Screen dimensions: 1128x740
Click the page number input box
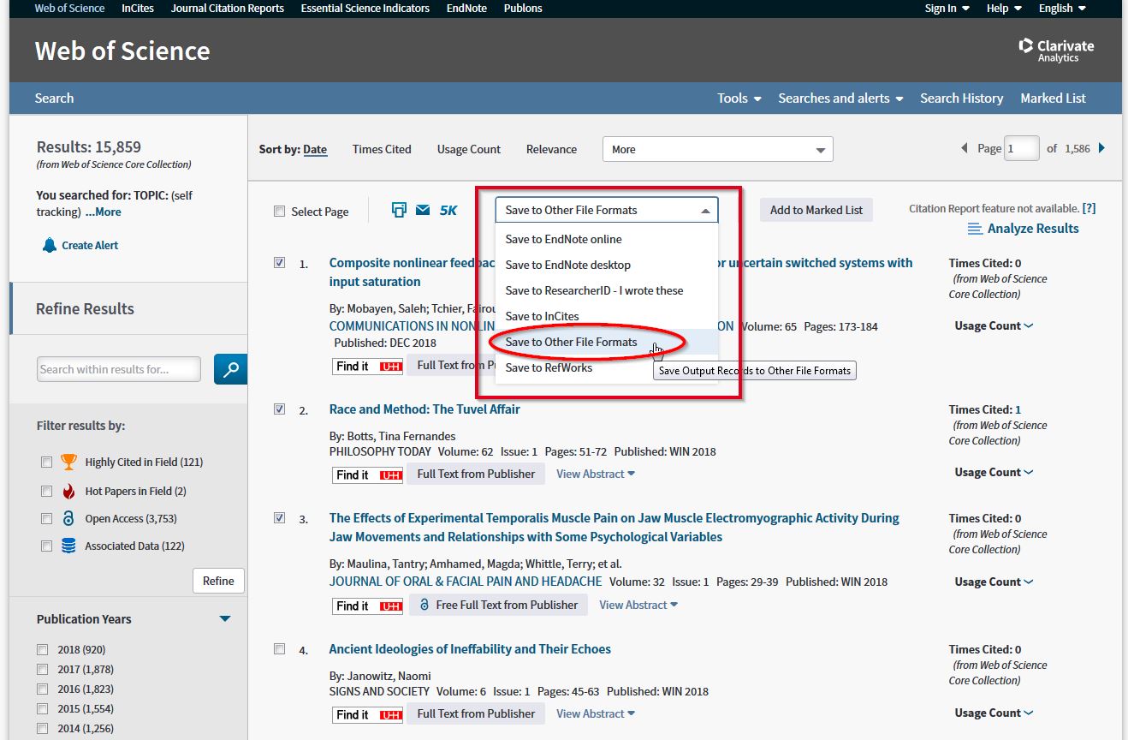tap(1022, 148)
